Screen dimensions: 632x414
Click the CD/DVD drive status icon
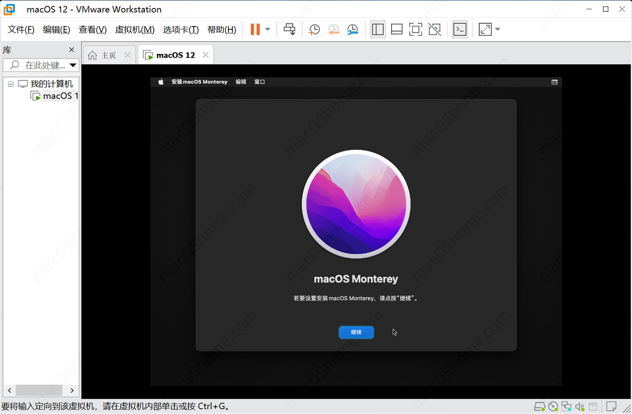(553, 407)
